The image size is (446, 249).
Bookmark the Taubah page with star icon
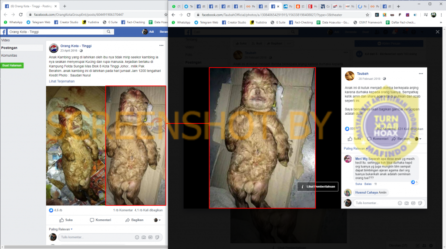pyautogui.click(x=367, y=15)
